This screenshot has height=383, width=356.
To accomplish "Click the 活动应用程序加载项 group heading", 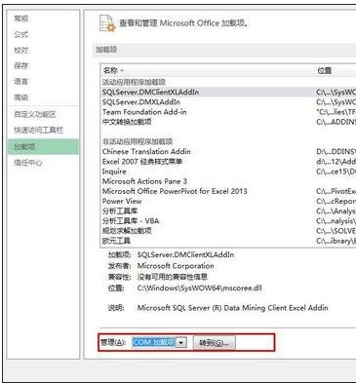I will pos(134,82).
